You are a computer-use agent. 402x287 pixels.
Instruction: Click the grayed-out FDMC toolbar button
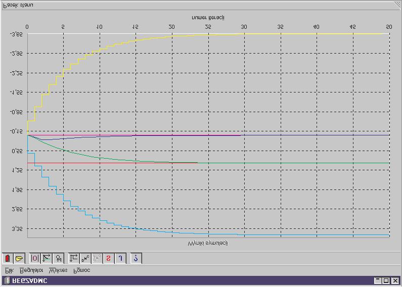pos(97,258)
